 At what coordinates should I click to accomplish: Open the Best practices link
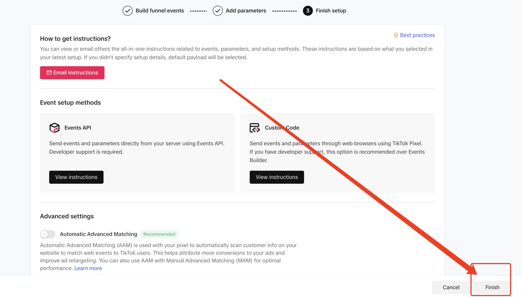[x=417, y=35]
